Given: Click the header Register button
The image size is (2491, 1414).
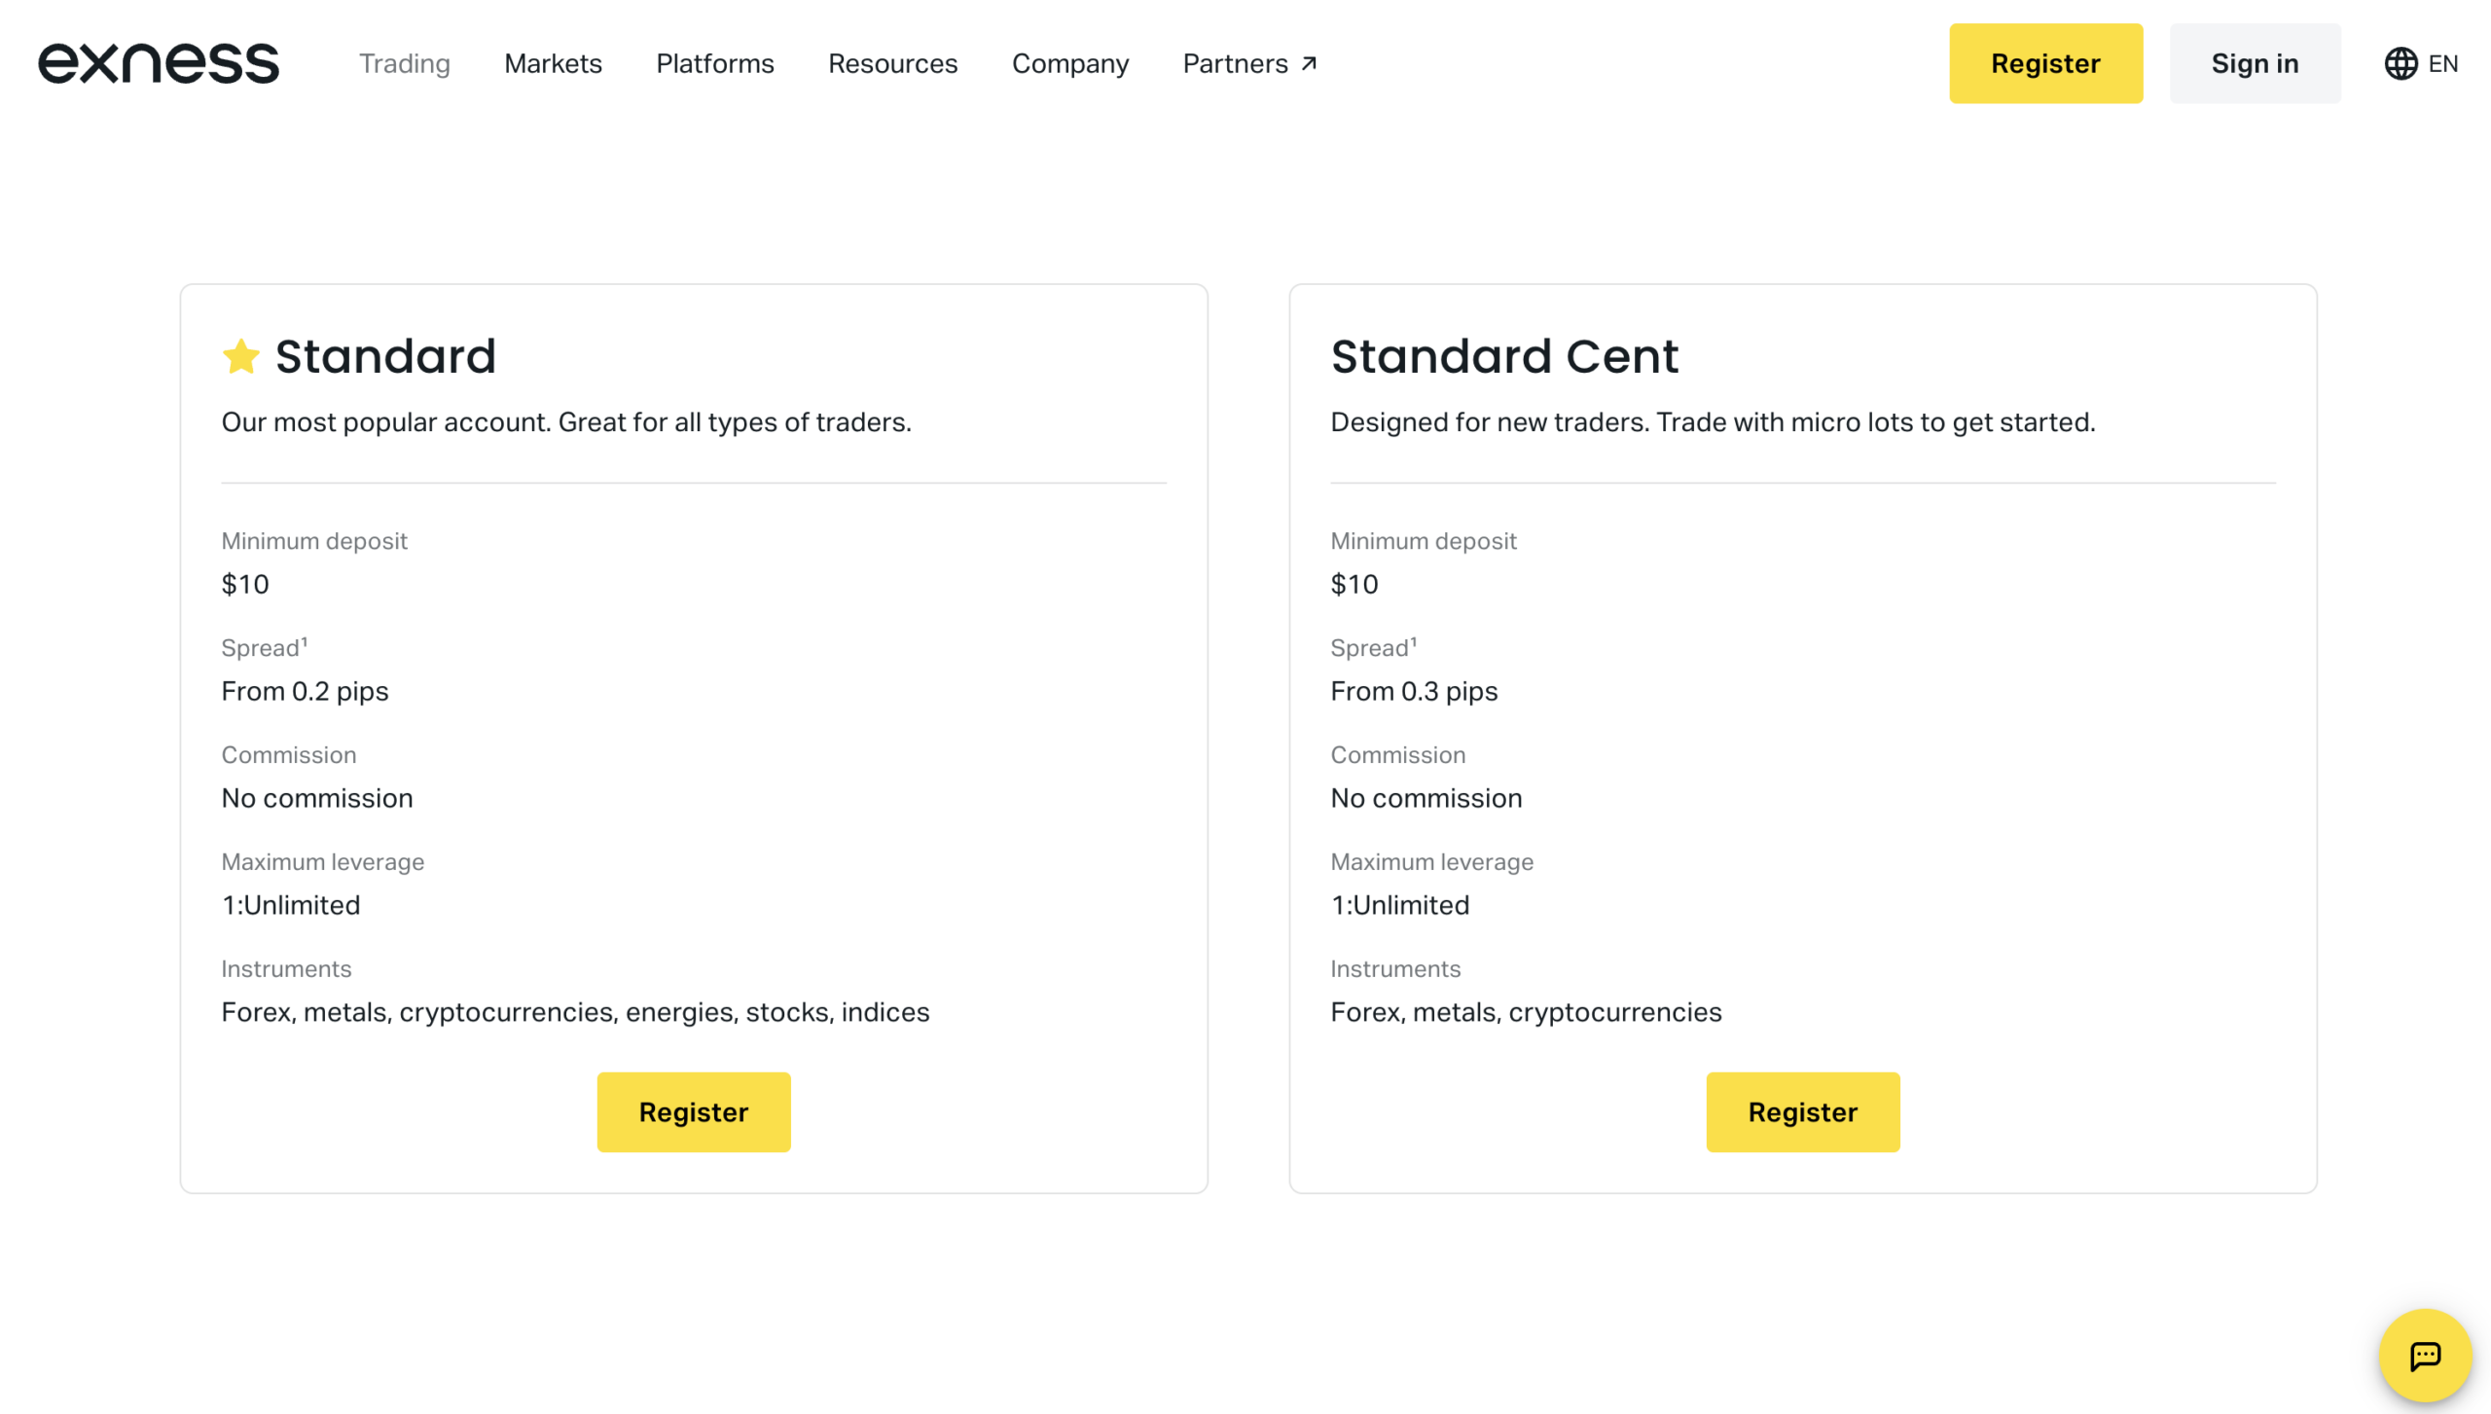Looking at the screenshot, I should click(x=2044, y=63).
